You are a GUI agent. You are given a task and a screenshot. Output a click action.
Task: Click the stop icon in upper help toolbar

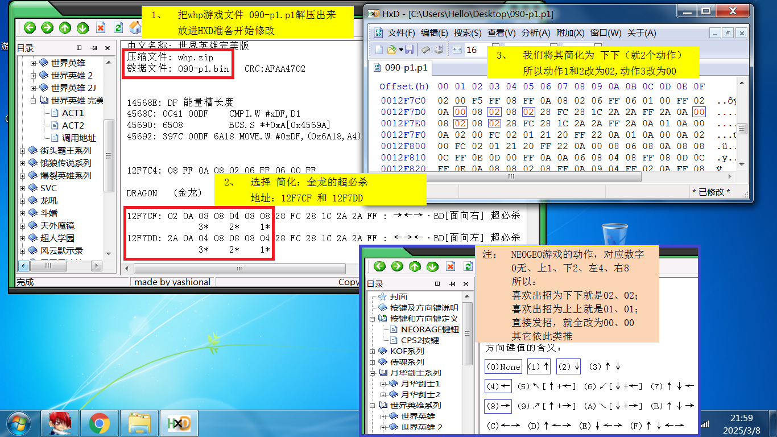(x=101, y=27)
